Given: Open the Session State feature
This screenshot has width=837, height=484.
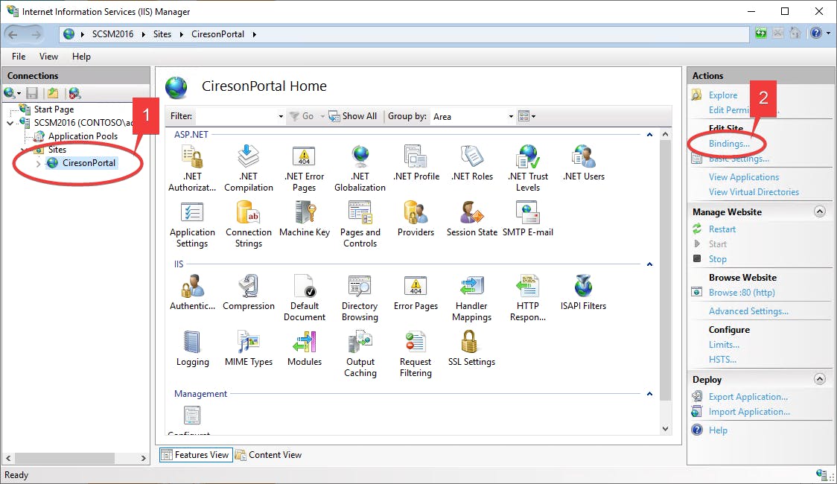Looking at the screenshot, I should (472, 219).
